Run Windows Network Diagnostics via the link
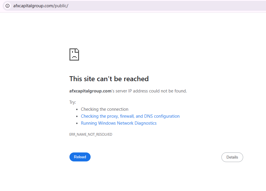This screenshot has width=266, height=191. pos(119,123)
